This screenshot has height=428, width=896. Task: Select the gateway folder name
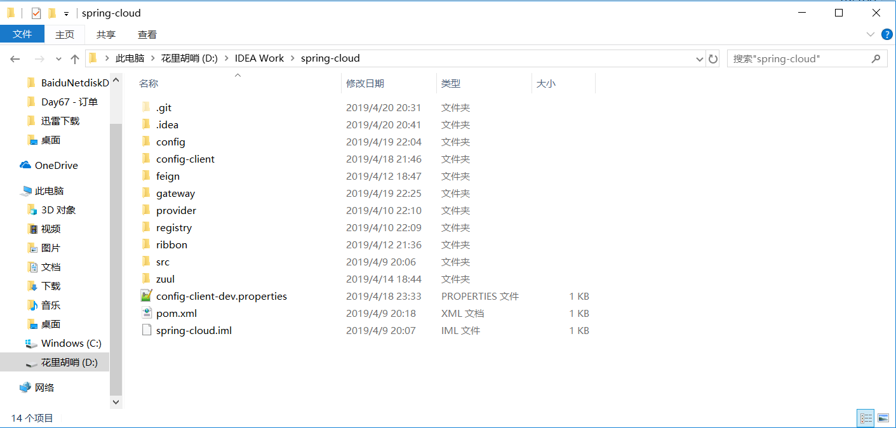175,194
